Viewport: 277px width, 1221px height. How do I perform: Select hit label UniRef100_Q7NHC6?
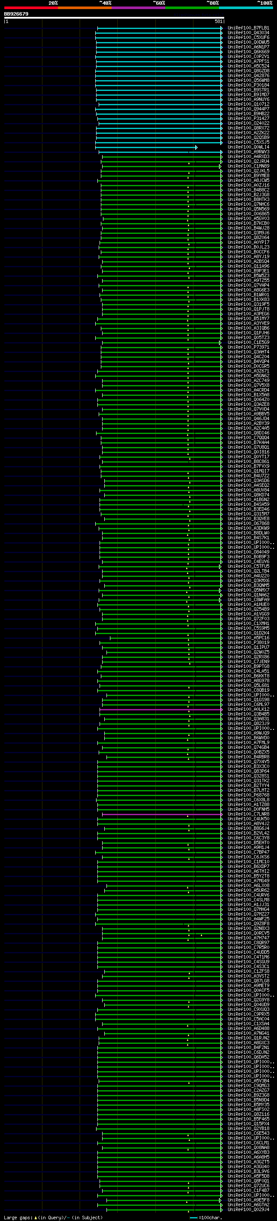248,204
